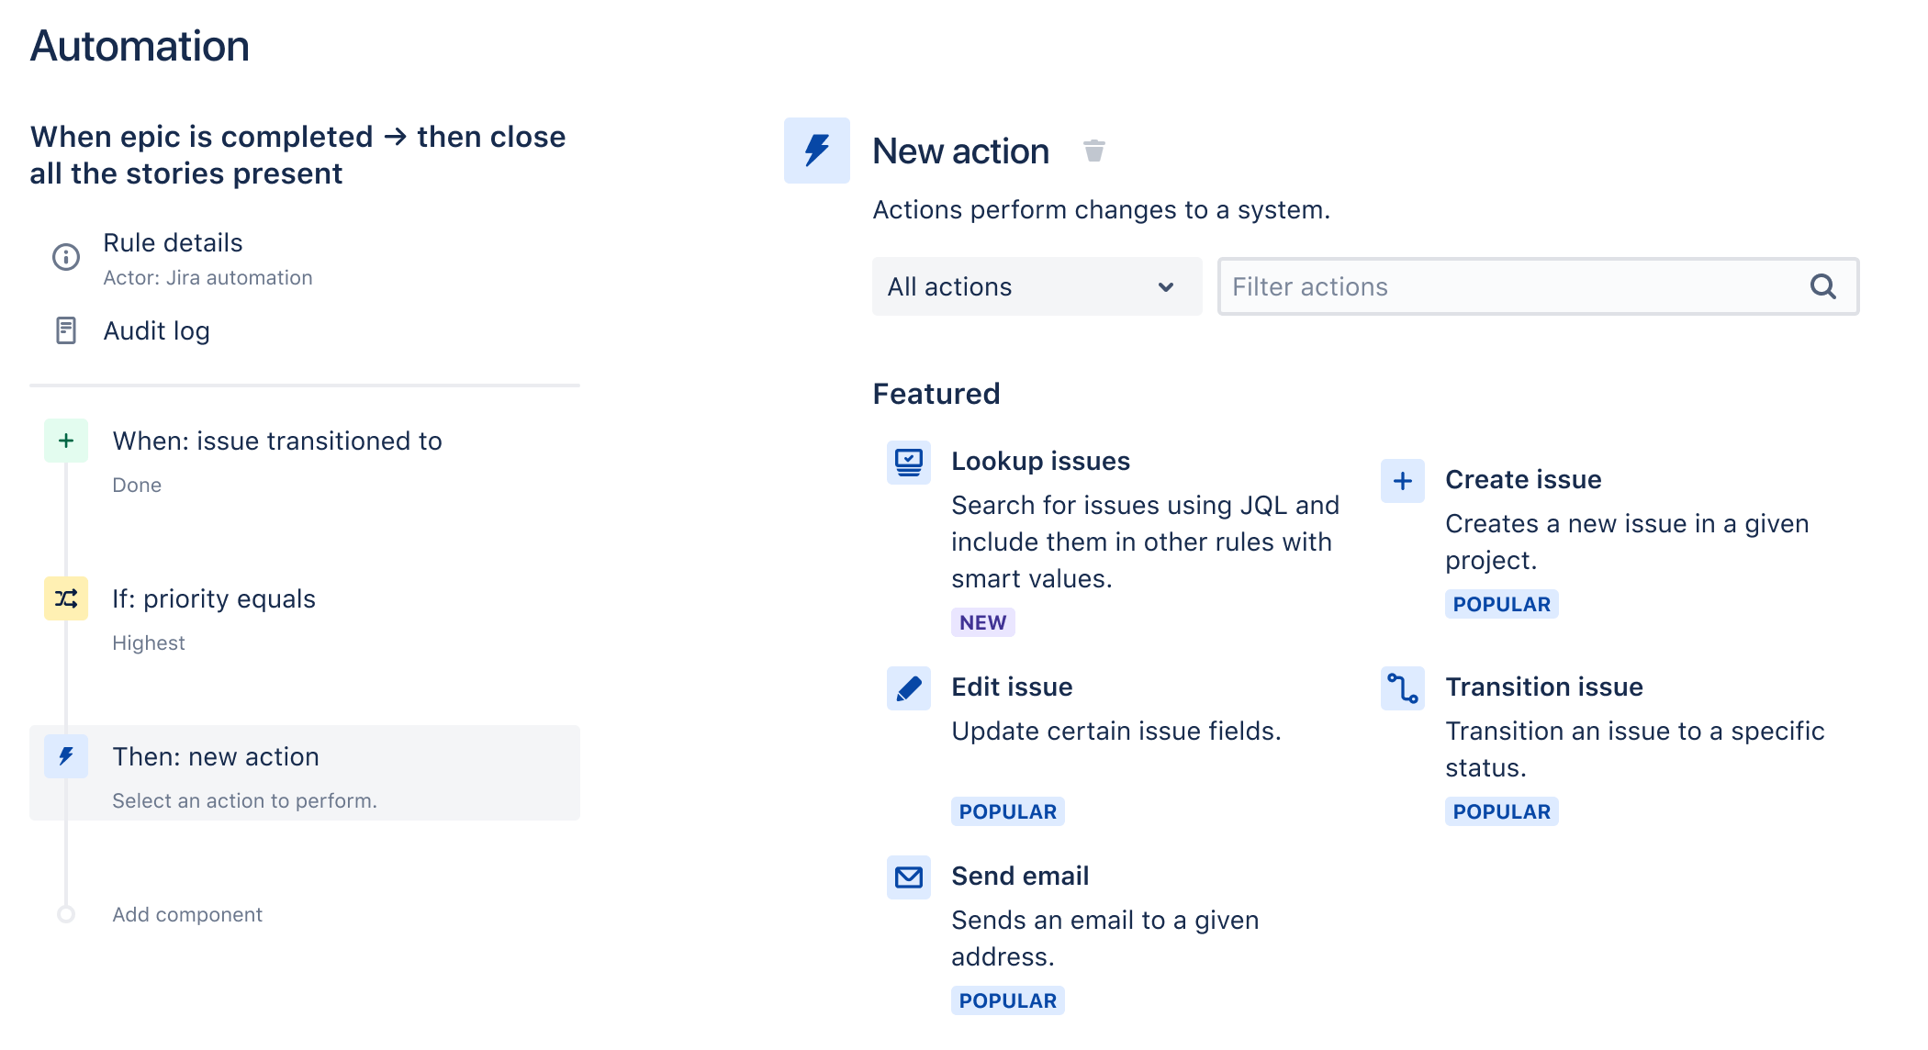Select the Rule details menu item
The image size is (1928, 1050).
pos(173,242)
